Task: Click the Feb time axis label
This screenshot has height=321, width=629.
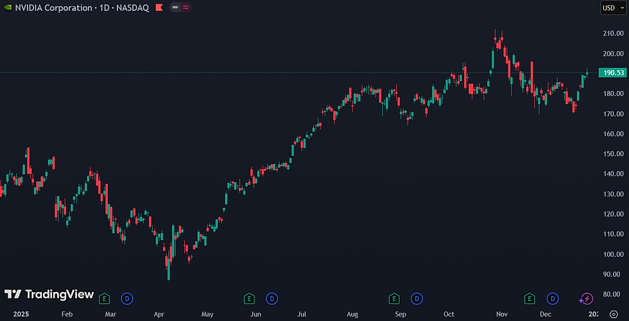Action: [67, 314]
